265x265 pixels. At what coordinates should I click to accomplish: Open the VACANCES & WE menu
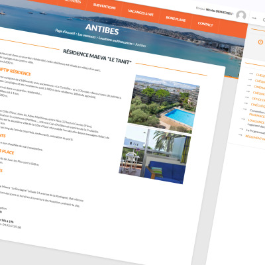click(x=140, y=13)
